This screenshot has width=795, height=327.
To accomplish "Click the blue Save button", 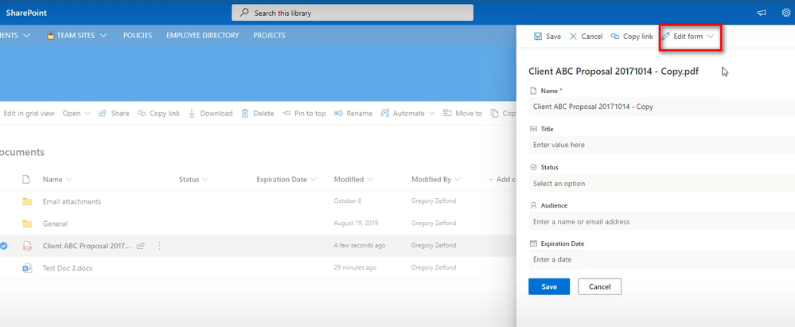I will pos(549,286).
